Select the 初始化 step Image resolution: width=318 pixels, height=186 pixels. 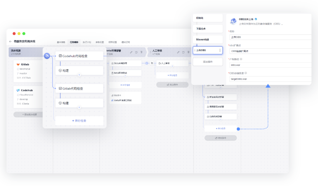pyautogui.click(x=208, y=18)
